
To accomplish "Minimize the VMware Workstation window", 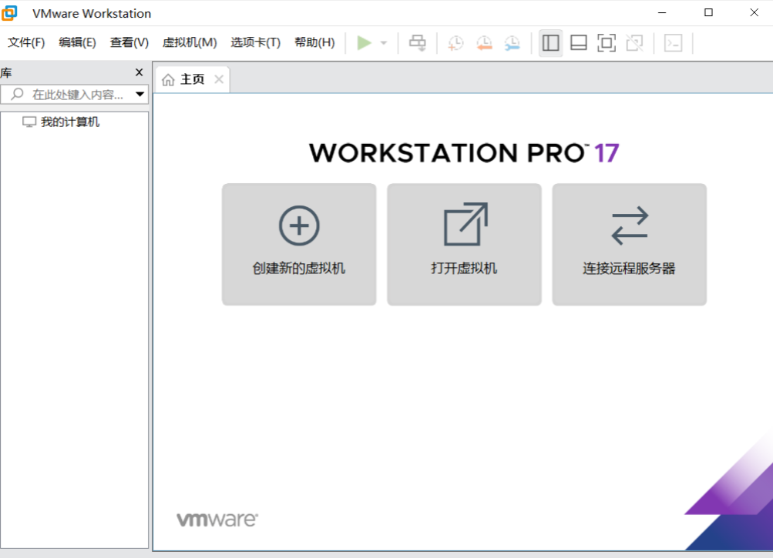I will [x=662, y=13].
